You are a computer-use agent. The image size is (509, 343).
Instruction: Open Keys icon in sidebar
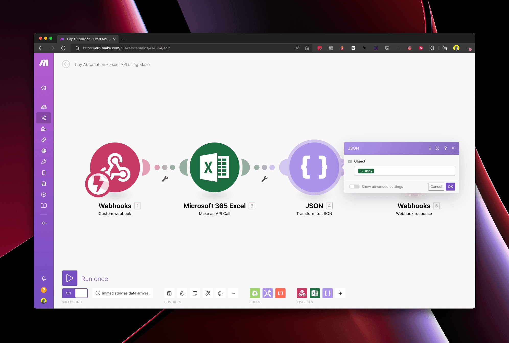(x=44, y=162)
